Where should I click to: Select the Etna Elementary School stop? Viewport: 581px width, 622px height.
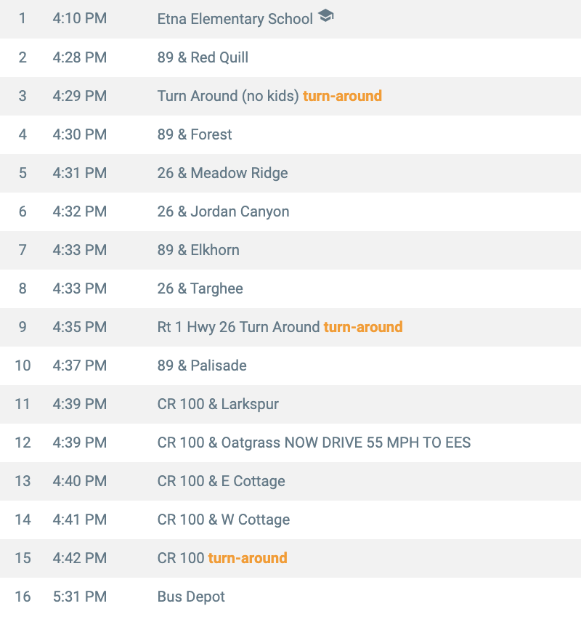point(235,19)
